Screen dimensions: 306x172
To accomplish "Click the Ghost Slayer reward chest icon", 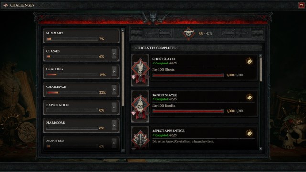I will click(x=249, y=62).
